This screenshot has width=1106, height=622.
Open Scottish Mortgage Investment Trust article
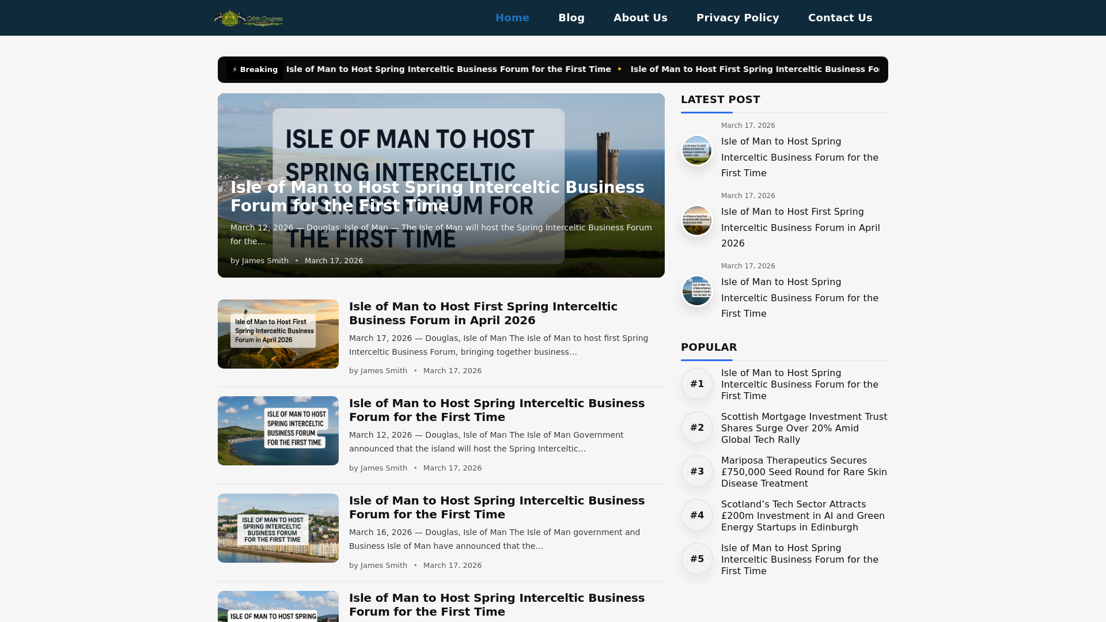tap(804, 428)
